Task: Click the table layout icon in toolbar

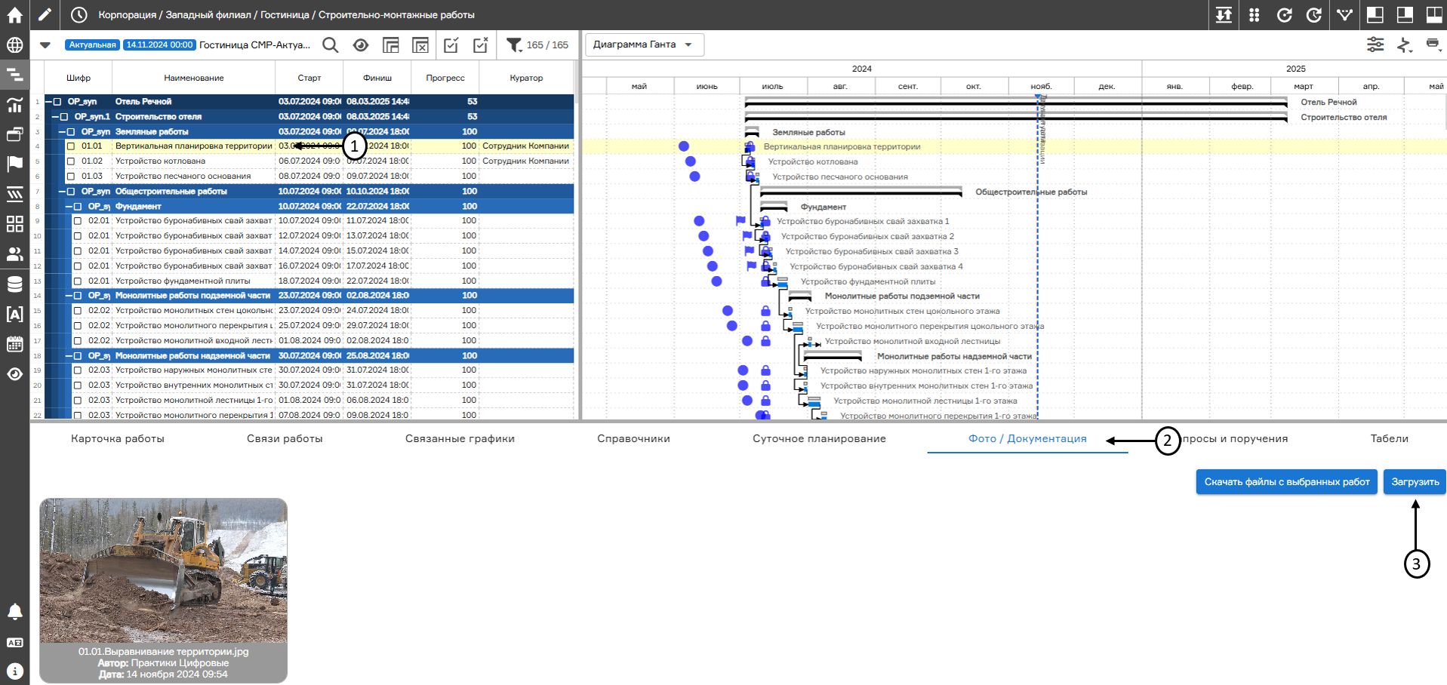Action: point(390,45)
